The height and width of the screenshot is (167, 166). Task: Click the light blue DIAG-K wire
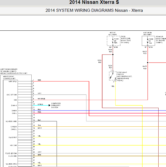(41, 105)
